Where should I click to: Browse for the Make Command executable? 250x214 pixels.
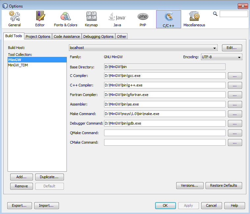point(235,114)
